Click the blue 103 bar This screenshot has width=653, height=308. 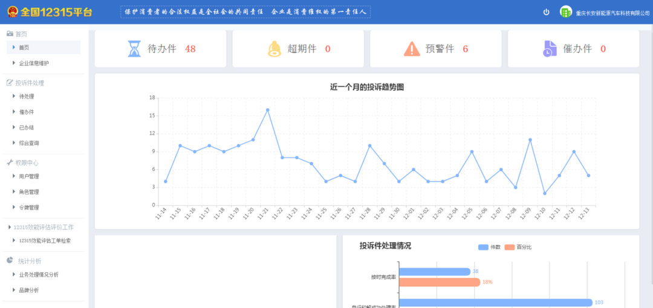point(496,303)
